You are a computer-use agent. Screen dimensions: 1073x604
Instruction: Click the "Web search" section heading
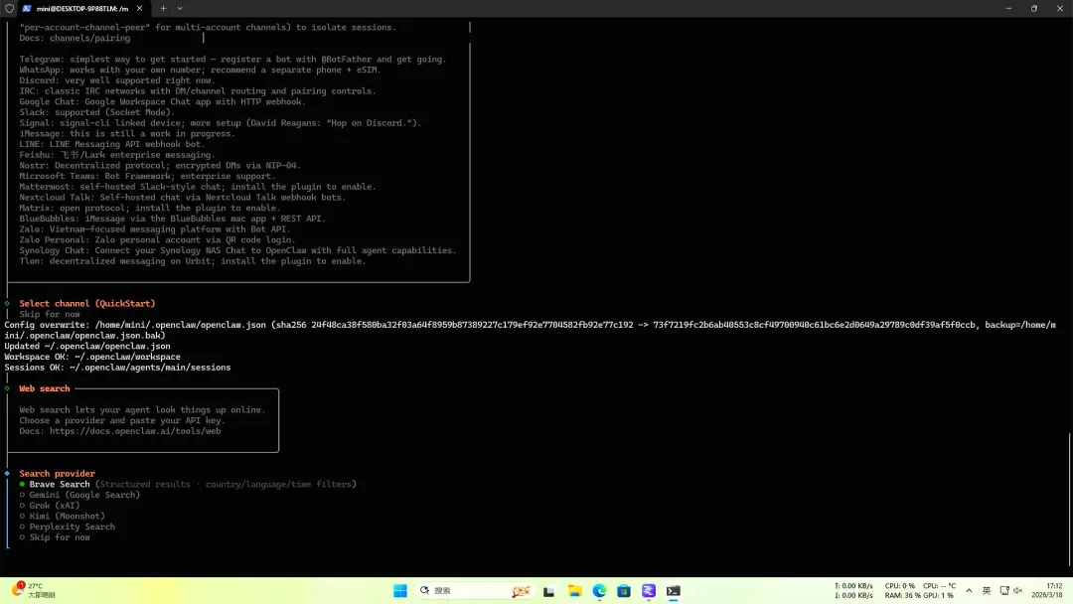coord(45,388)
